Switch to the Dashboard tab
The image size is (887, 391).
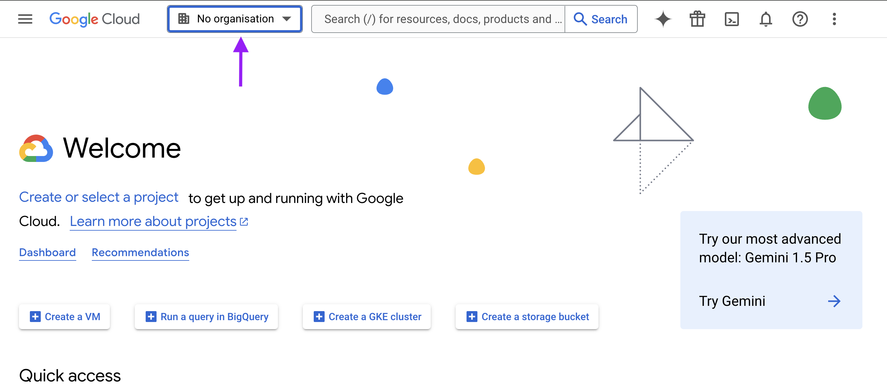(48, 253)
